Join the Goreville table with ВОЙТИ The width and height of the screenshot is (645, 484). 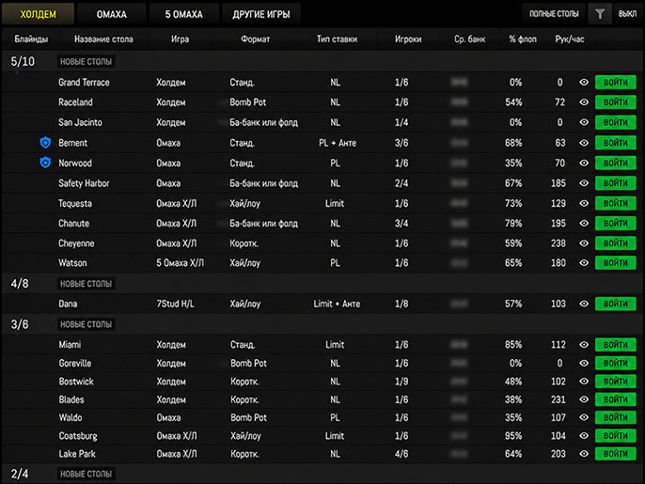point(615,363)
